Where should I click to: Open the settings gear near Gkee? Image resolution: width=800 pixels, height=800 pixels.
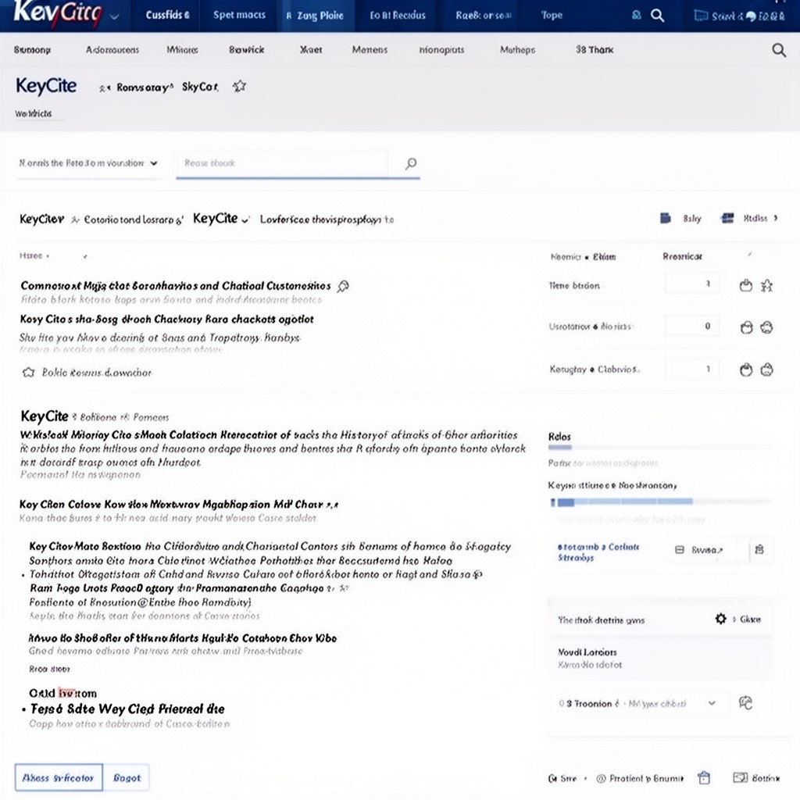point(720,619)
